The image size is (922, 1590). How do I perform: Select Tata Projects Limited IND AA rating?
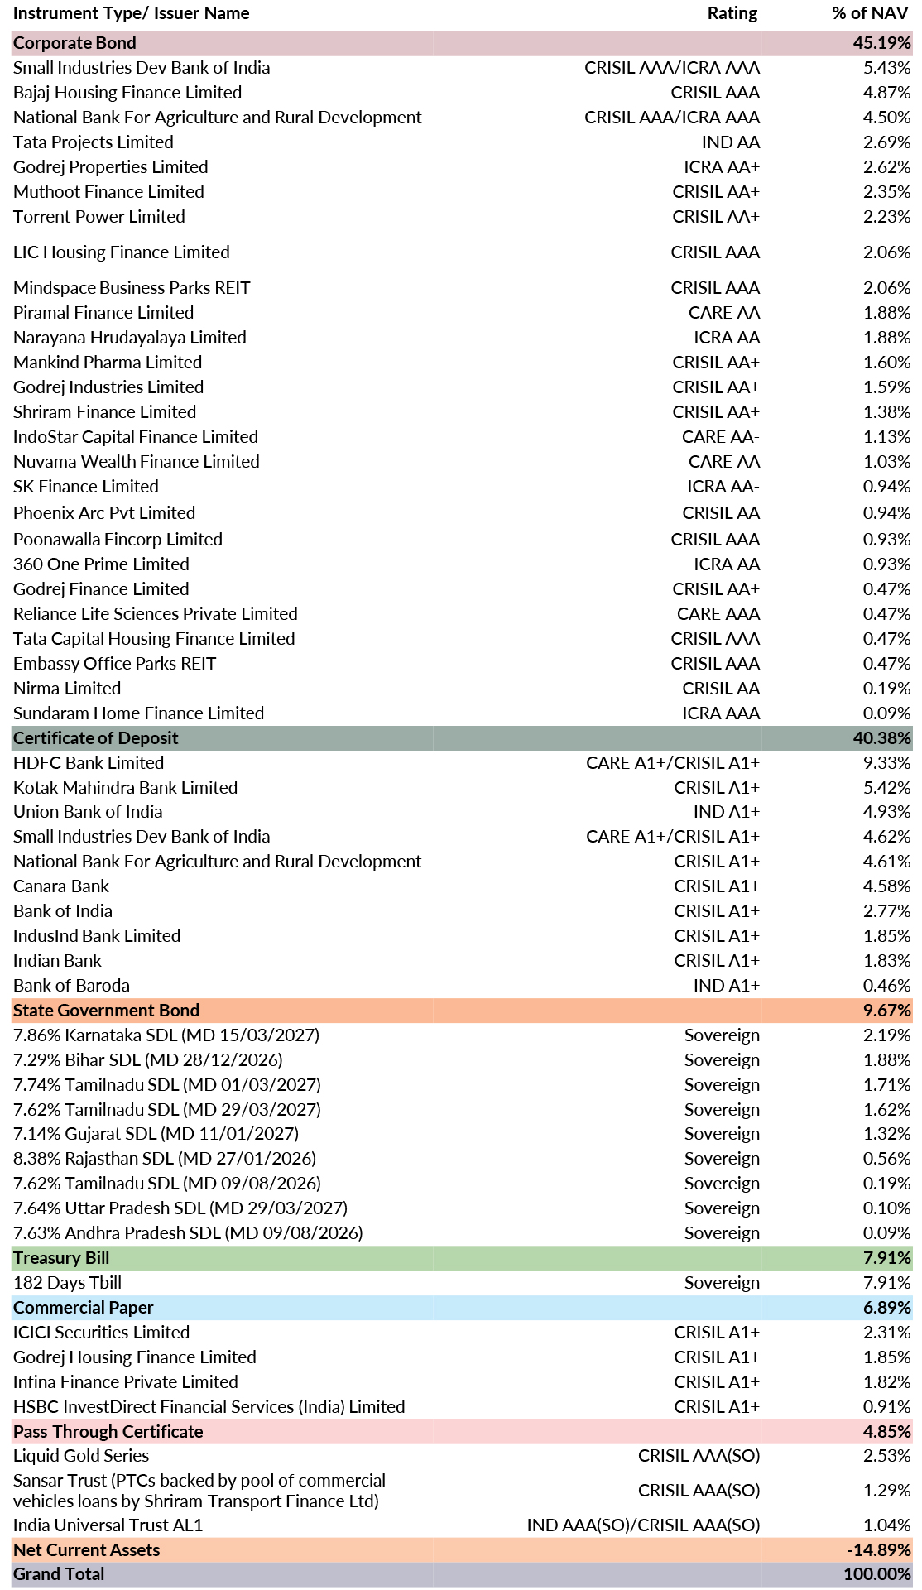pyautogui.click(x=730, y=142)
